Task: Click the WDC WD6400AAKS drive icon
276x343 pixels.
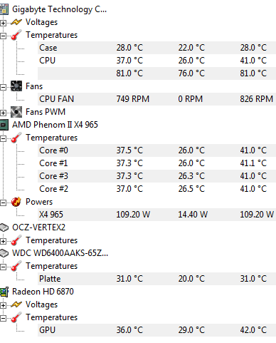Action: pyautogui.click(x=4, y=253)
